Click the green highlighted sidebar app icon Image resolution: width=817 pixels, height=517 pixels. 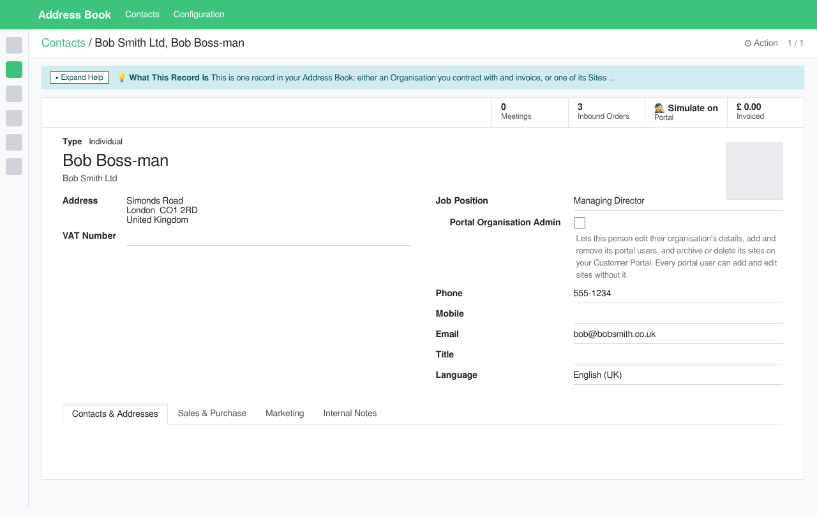(x=14, y=70)
